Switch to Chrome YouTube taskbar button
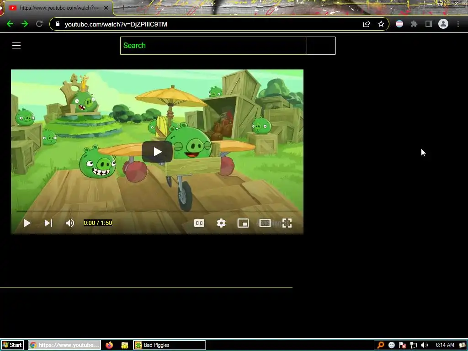The width and height of the screenshot is (468, 351). click(x=64, y=345)
